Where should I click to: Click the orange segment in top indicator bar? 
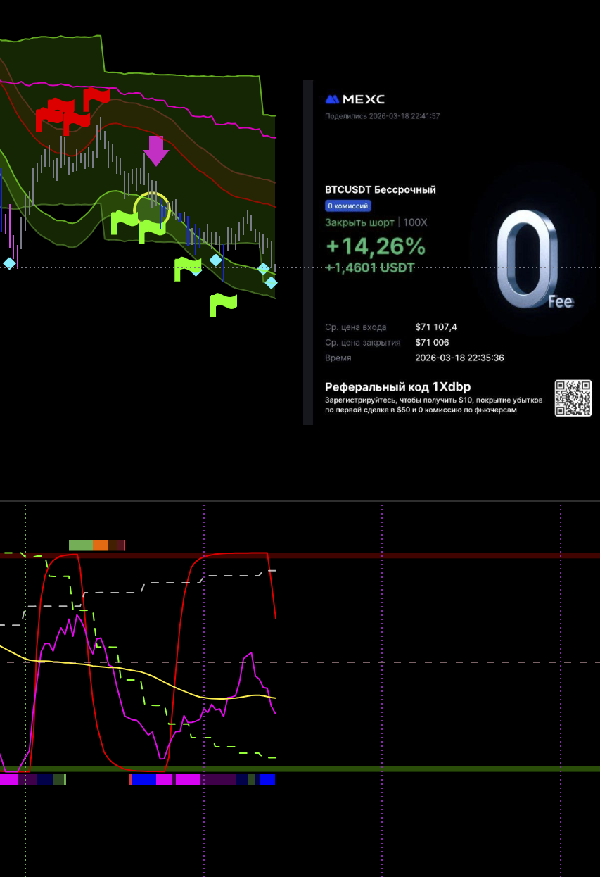point(101,545)
